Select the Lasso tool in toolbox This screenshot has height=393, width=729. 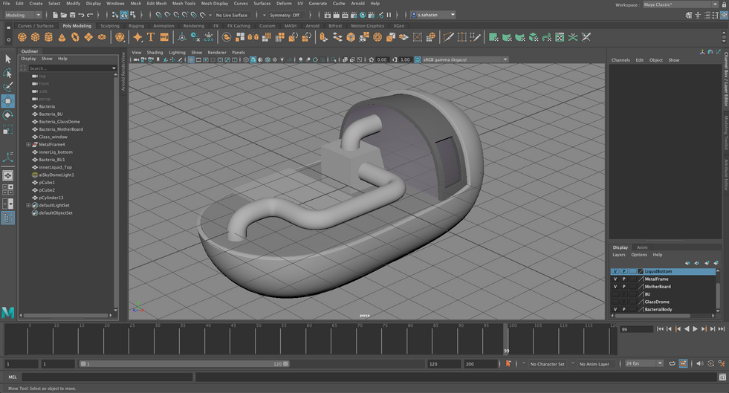point(8,73)
